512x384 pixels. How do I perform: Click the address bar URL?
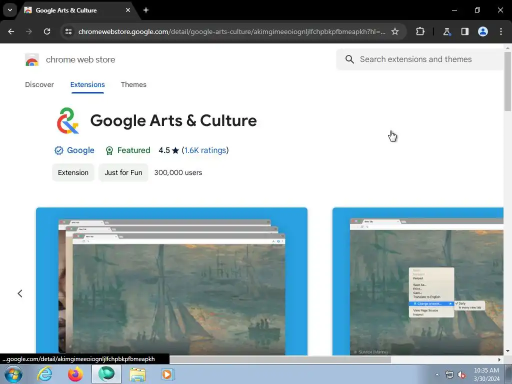pyautogui.click(x=232, y=31)
